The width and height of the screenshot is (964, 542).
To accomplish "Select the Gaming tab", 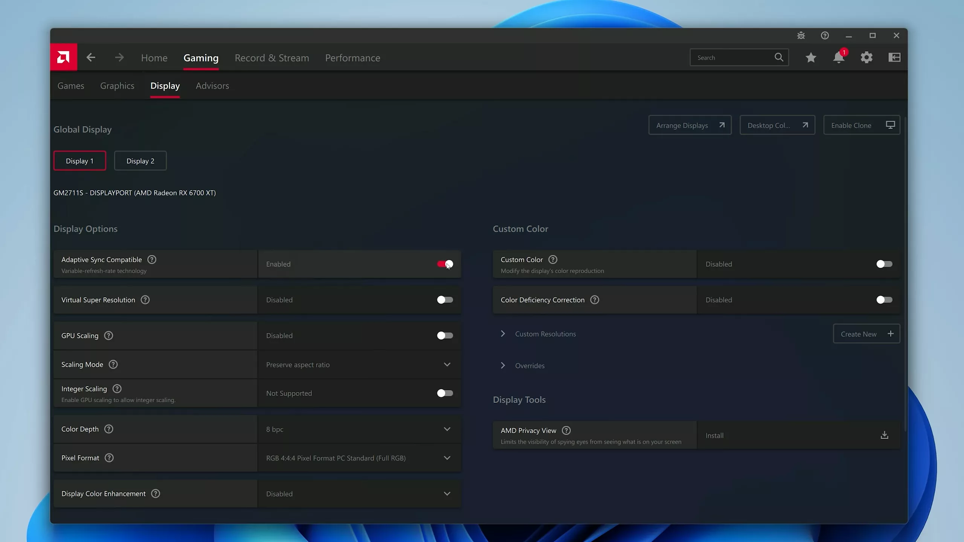I will click(x=201, y=58).
